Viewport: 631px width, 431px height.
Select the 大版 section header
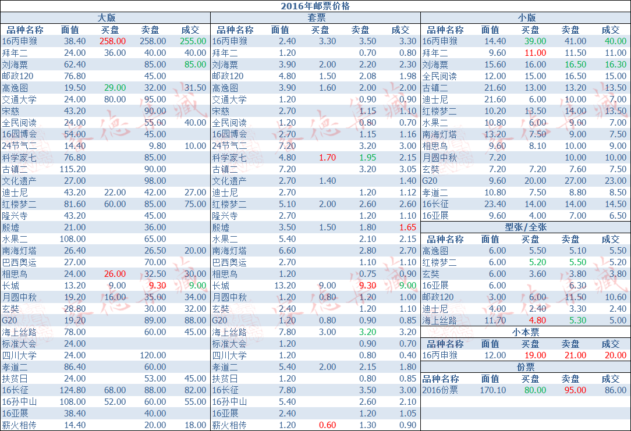107,17
